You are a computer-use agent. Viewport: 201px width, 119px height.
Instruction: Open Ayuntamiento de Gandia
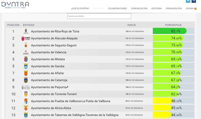[47, 66]
